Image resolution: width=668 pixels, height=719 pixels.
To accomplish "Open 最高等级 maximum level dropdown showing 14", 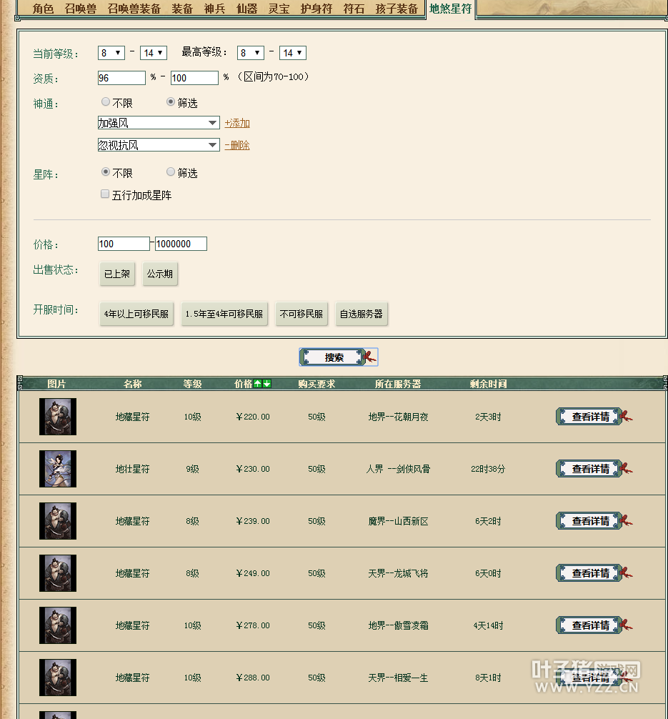I will pos(293,53).
